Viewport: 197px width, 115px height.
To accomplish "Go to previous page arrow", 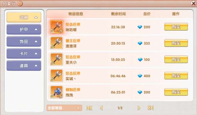I will (101, 108).
